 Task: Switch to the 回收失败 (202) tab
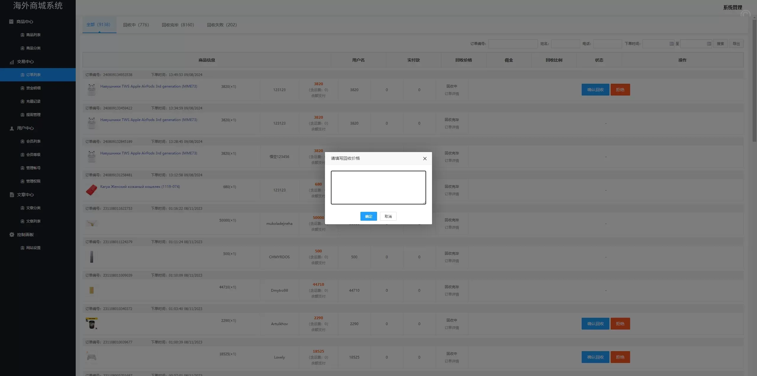(222, 25)
